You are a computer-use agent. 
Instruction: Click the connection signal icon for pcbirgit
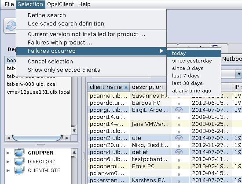tap(179, 110)
